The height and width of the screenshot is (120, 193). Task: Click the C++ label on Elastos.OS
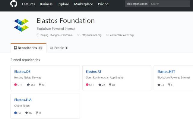[20, 85]
